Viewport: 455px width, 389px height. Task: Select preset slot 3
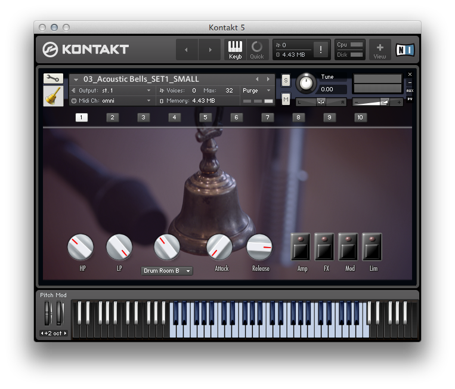pos(143,118)
